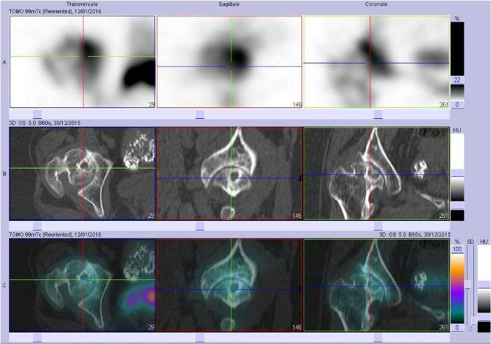Click the black saturated region of row A scale
This screenshot has height=344, width=491.
457,48
